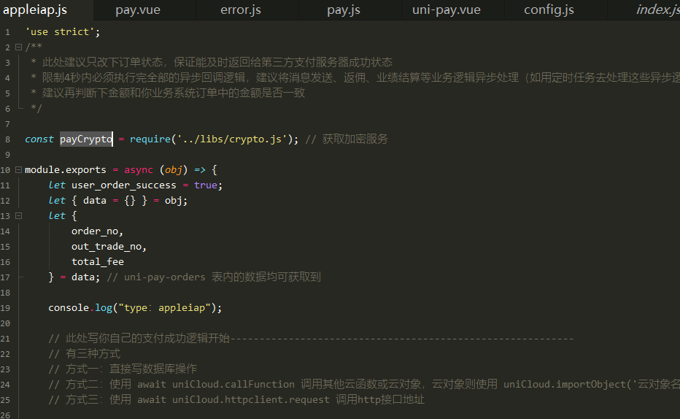Screen dimensions: 680x419
Task: Open the config.js tab
Action: 549,9
